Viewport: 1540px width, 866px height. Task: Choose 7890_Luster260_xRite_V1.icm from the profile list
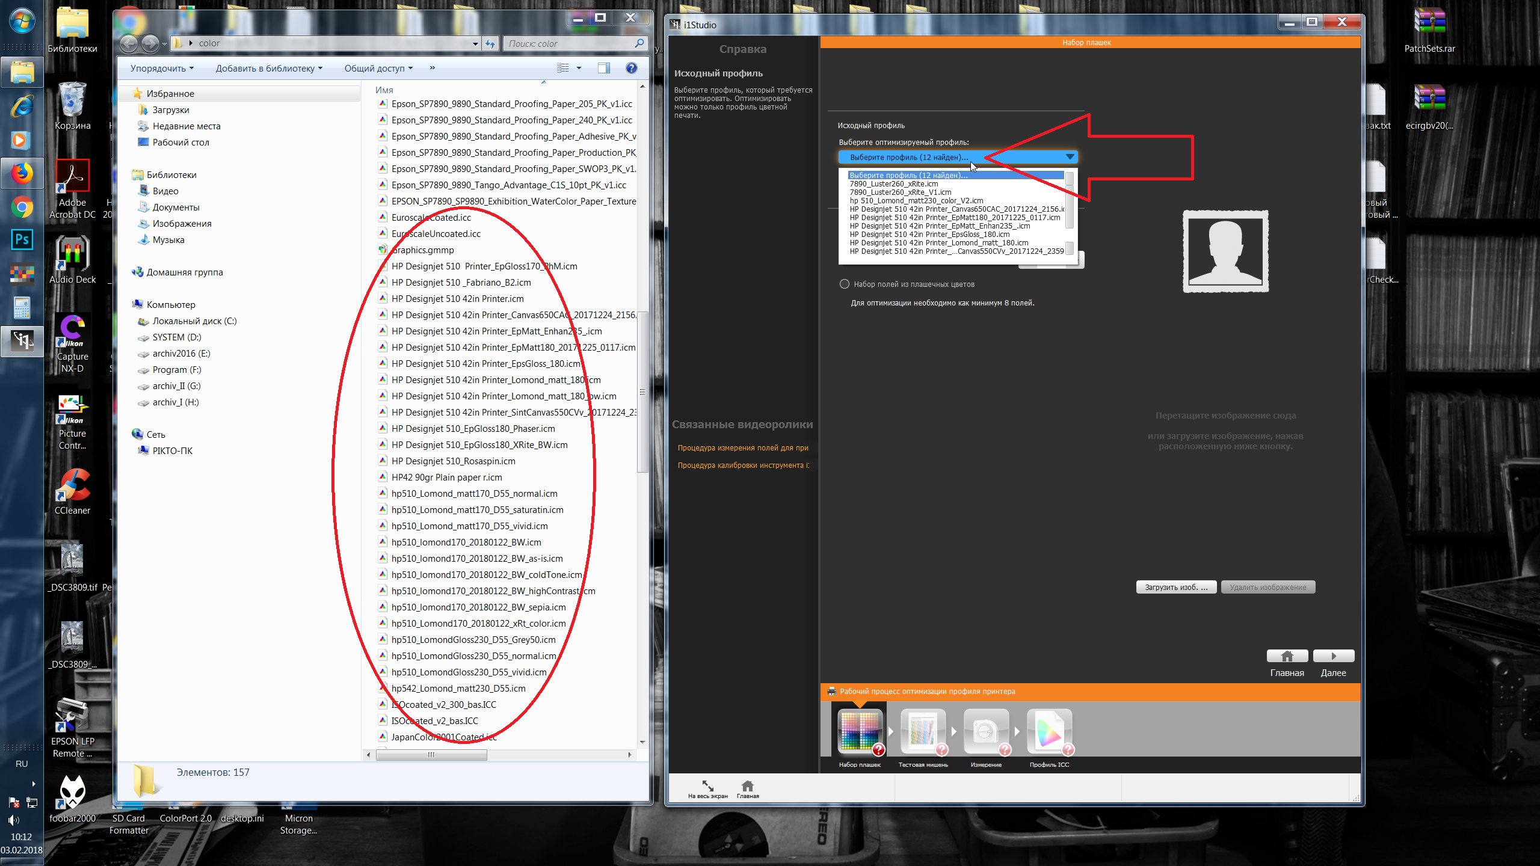coord(901,192)
